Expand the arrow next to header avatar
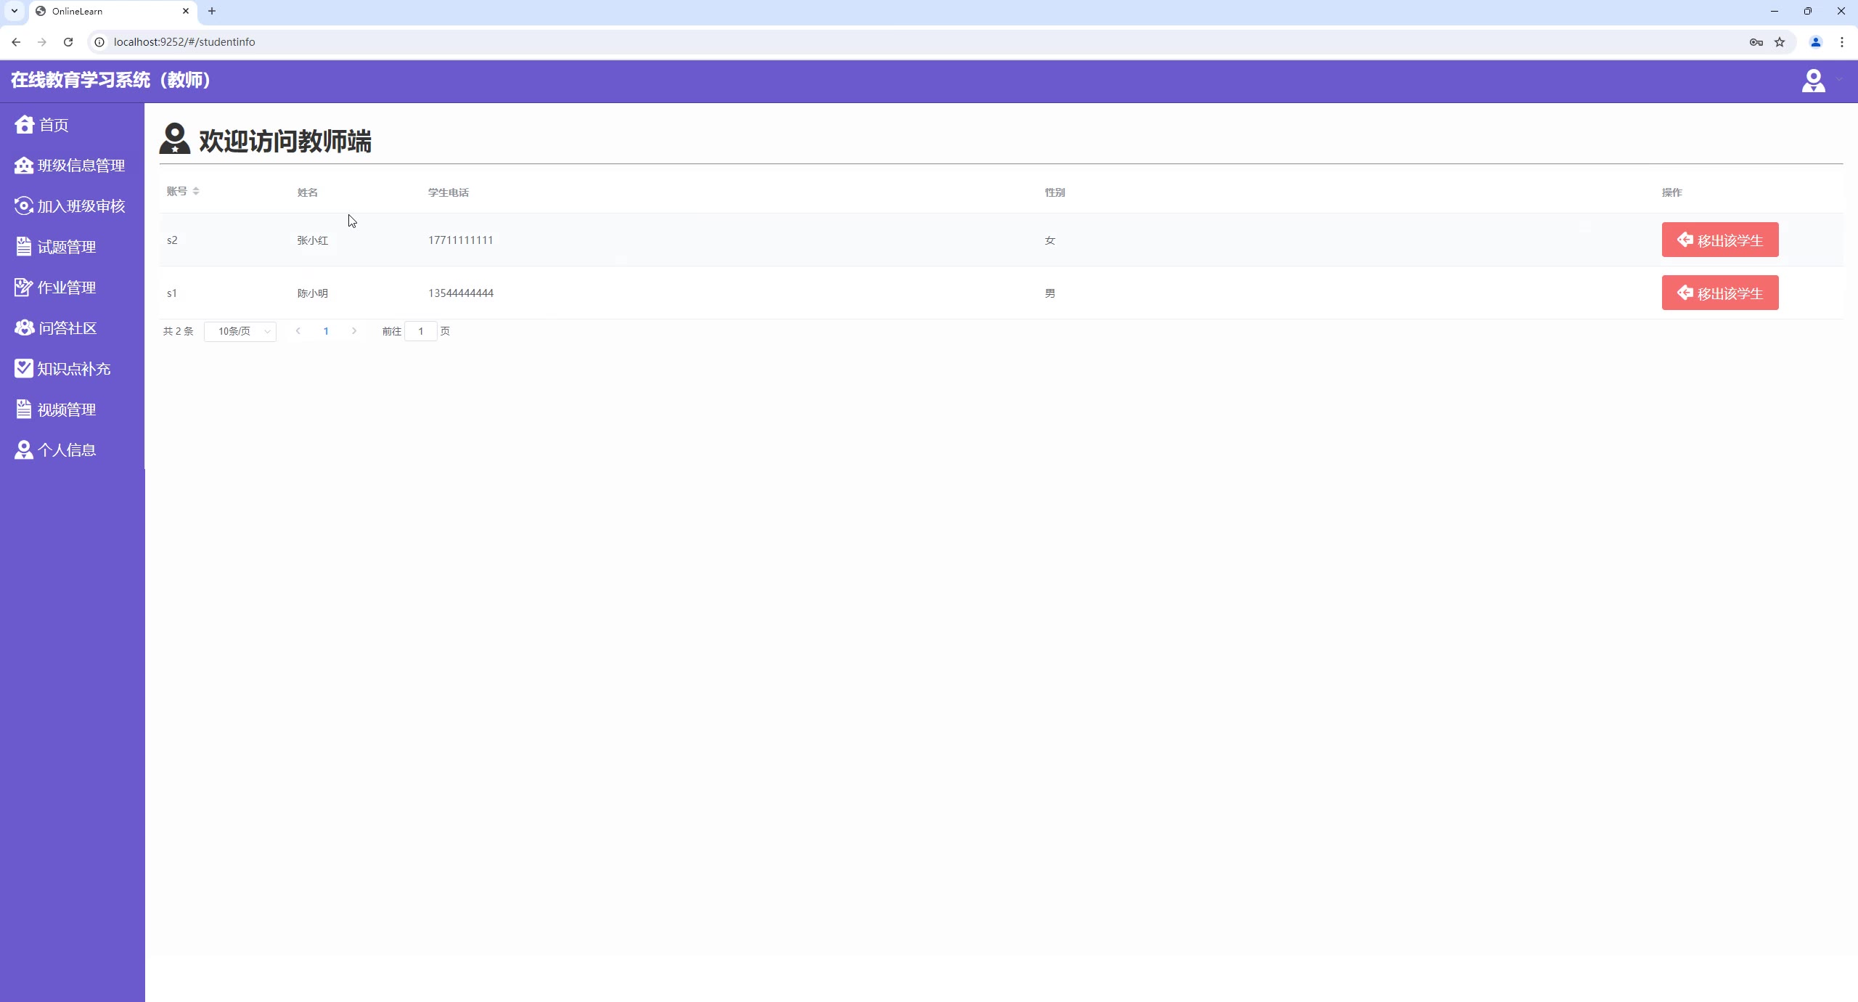Screen dimensions: 1858x1002 [x=1839, y=78]
